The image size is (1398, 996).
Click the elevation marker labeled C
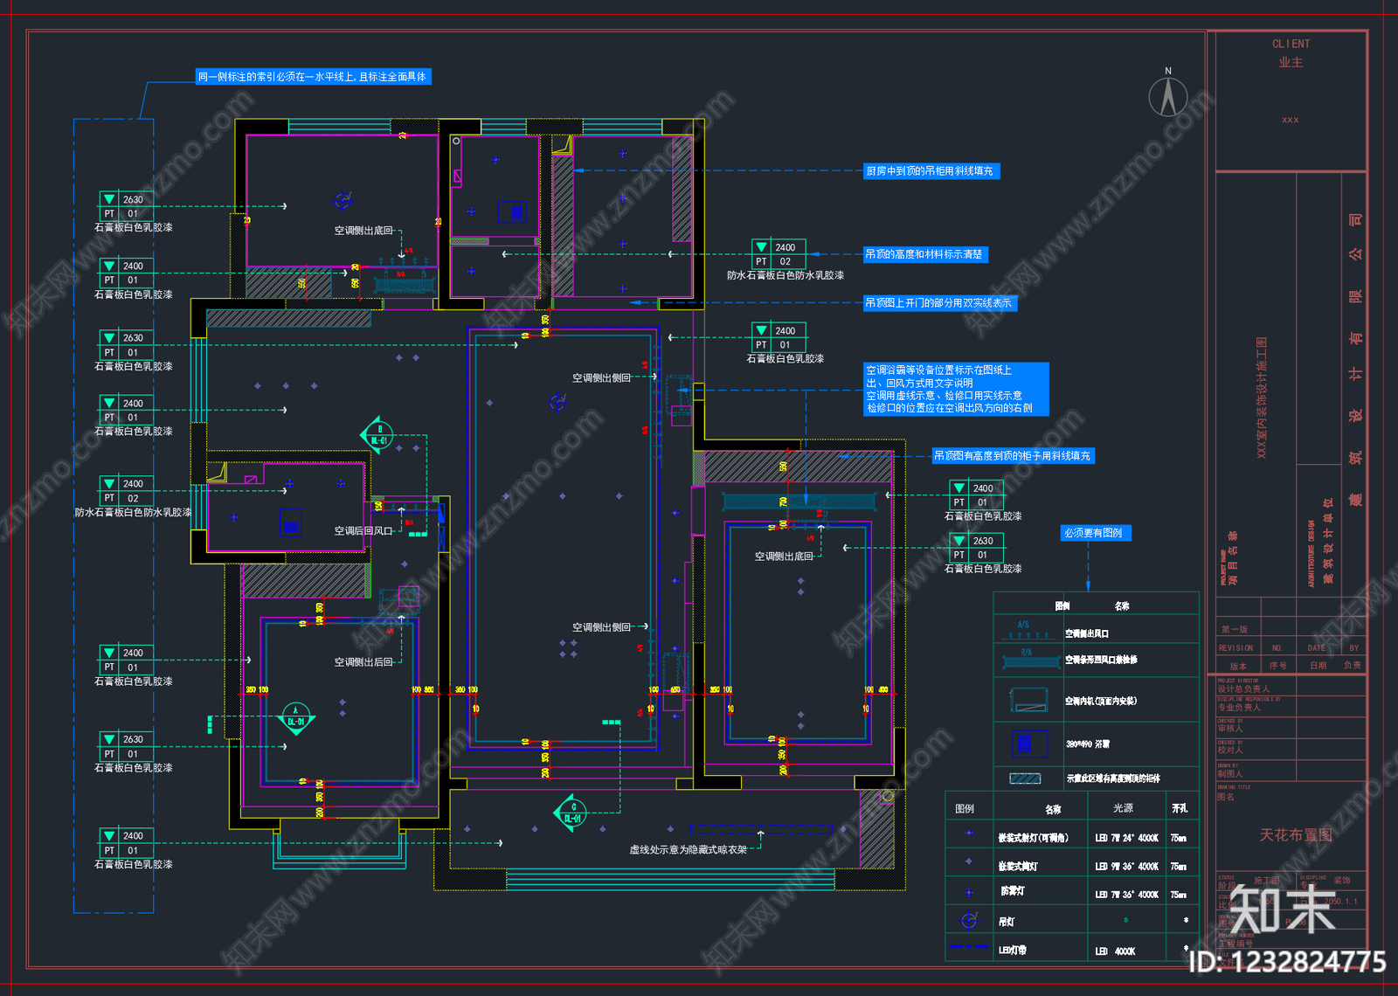pyautogui.click(x=571, y=813)
